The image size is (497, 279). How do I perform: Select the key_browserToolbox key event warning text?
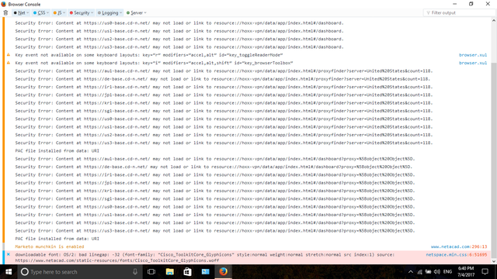(154, 63)
